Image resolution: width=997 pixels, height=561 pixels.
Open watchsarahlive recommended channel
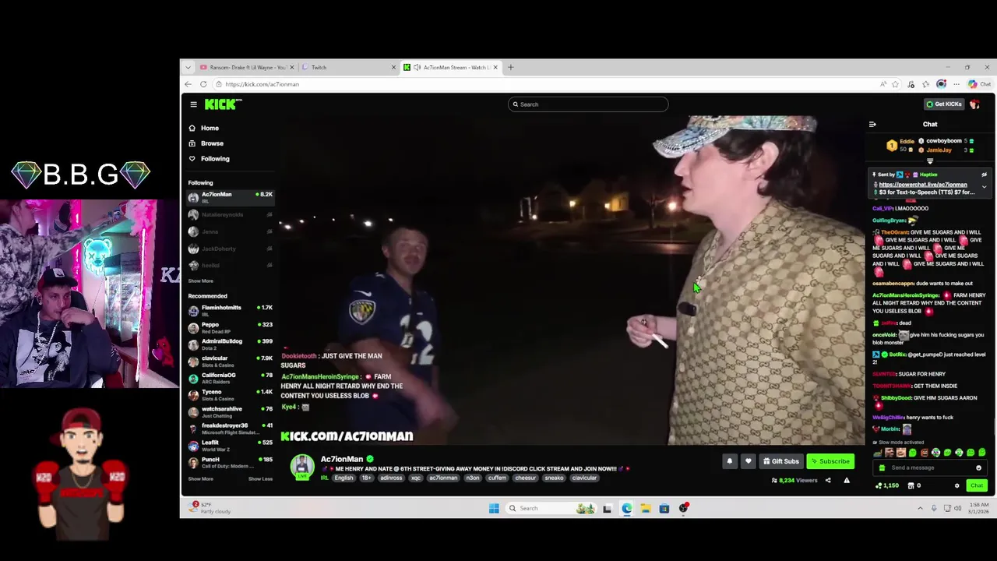point(230,411)
